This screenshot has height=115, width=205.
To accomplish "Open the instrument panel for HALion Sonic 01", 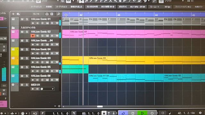I will point(47,23).
